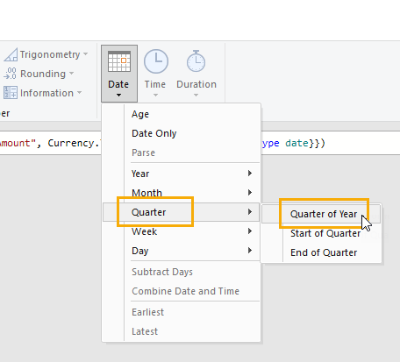Screen dimensions: 400x362
Task: Expand the Rounding dropdown arrow
Action: pos(72,74)
